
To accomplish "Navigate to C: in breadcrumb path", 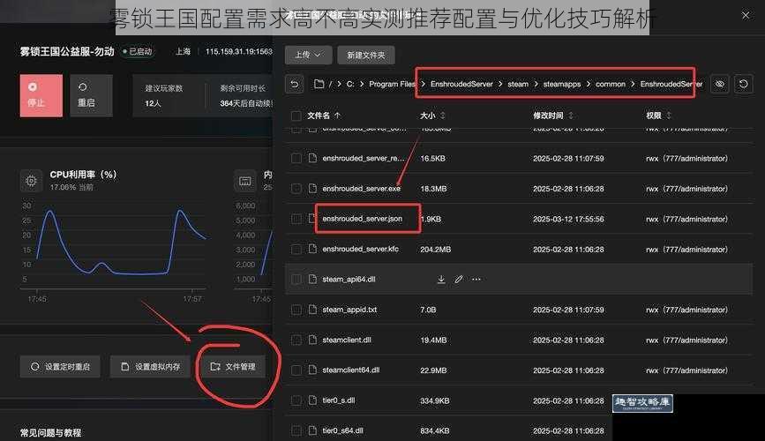I will pos(350,84).
